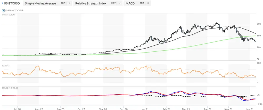Remove the MACD indicator chip
This screenshot has width=263, height=110.
click(148, 3)
